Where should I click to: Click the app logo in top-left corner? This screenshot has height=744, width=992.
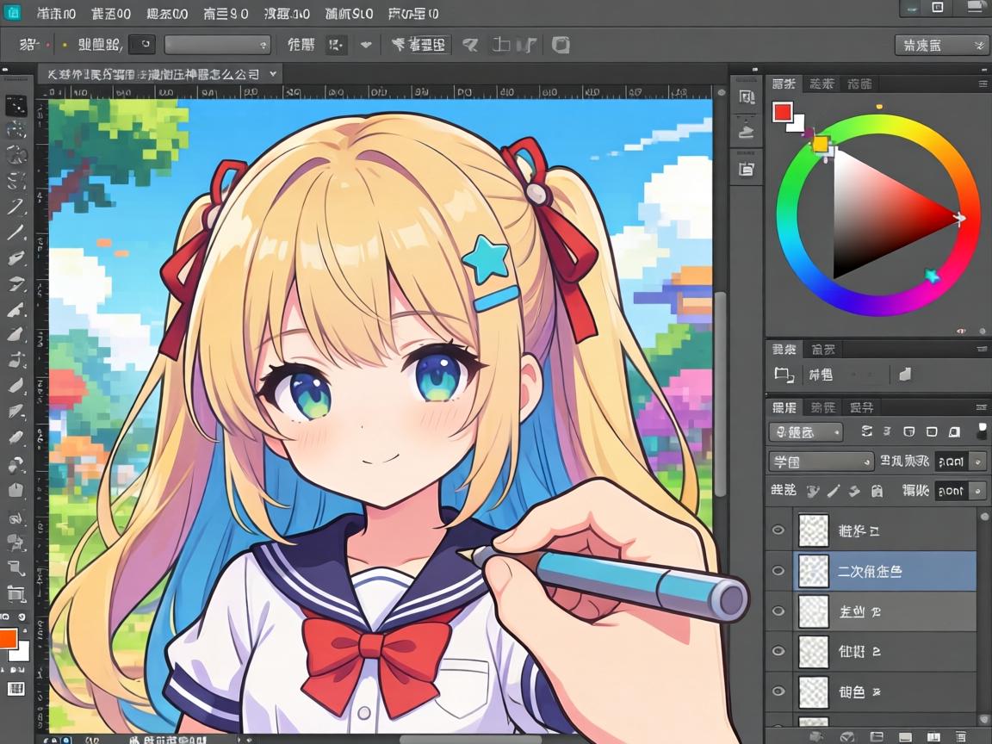click(x=13, y=13)
